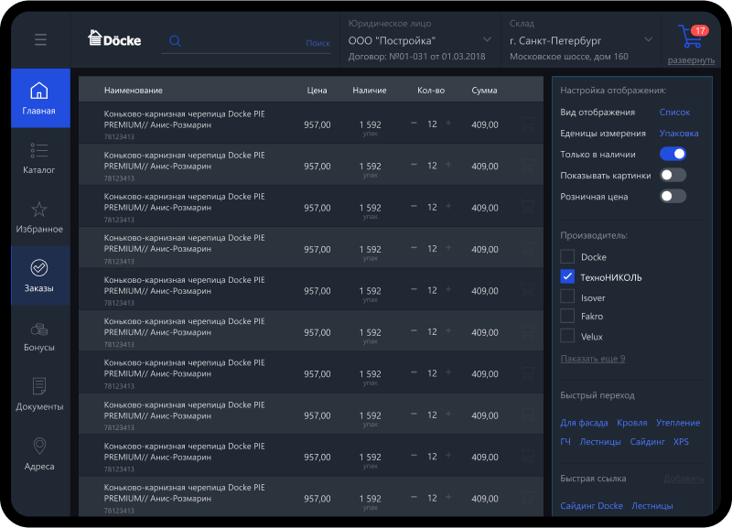This screenshot has height=528, width=732.
Task: Click the г. Санкт-Петербург warehouse name
Action: pos(555,40)
